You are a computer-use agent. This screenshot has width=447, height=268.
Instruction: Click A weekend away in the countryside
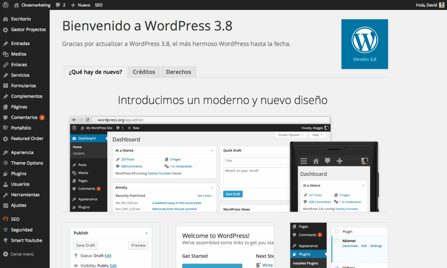point(177,203)
